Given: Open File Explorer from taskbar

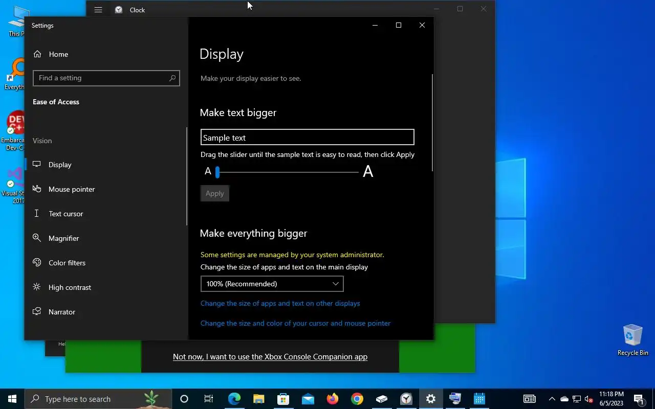Looking at the screenshot, I should [258, 399].
